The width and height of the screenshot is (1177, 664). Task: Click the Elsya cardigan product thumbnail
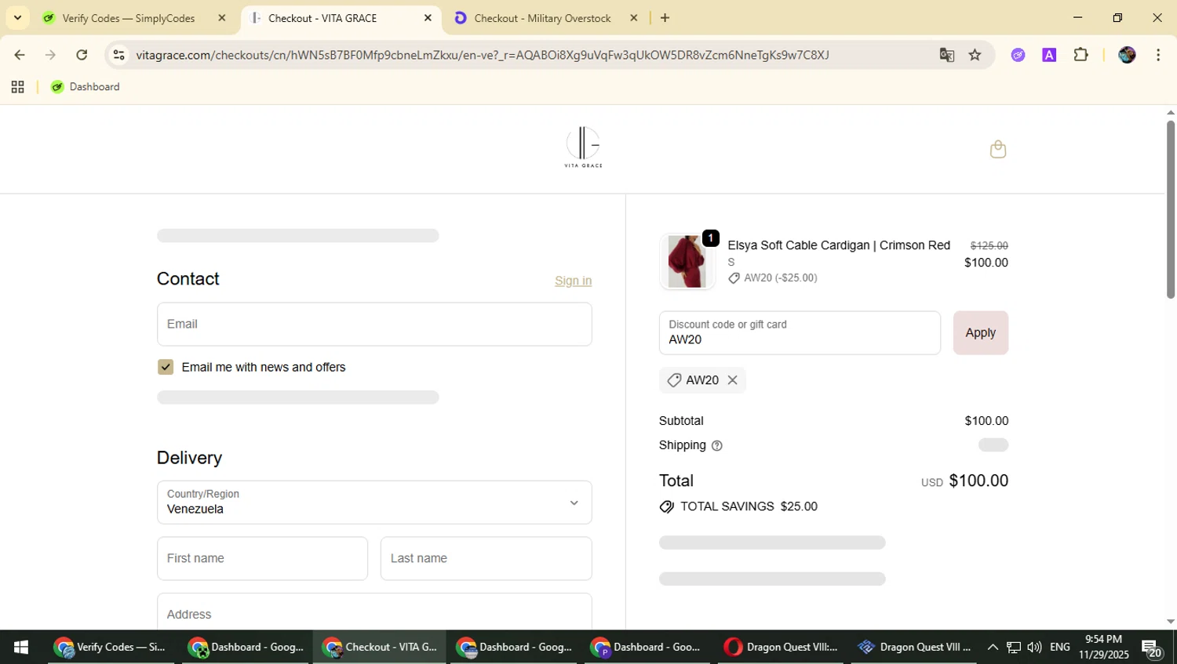point(687,262)
